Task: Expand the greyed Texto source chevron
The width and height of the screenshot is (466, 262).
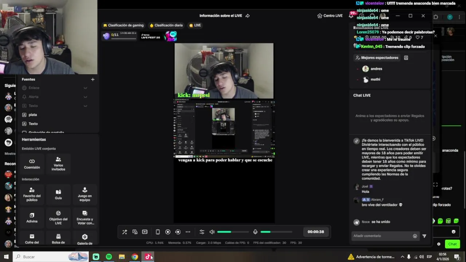Action: pos(85,106)
